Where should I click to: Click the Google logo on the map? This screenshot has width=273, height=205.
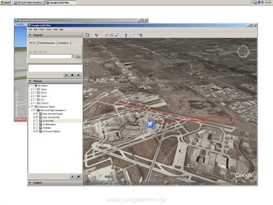[x=244, y=175]
